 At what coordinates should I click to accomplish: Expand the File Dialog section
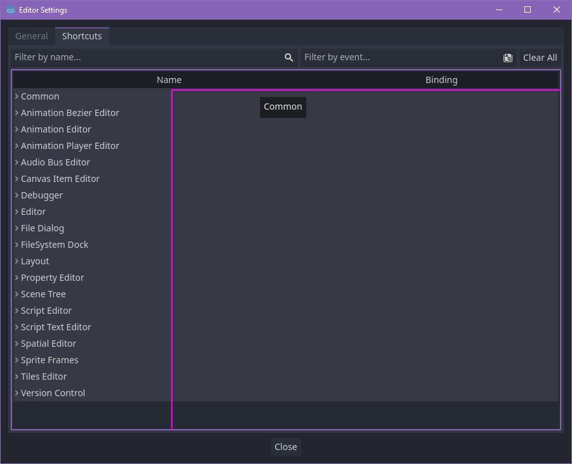16,228
